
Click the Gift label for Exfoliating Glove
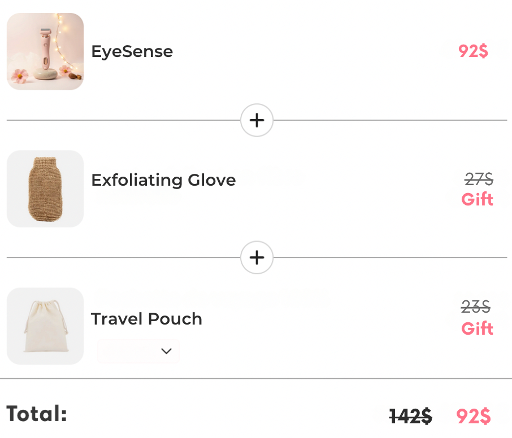[x=478, y=199]
